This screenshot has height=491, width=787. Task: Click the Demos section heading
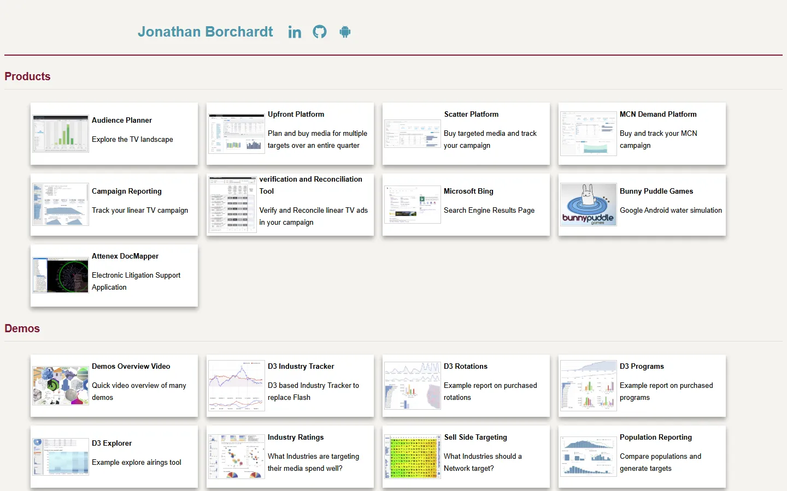pos(22,328)
